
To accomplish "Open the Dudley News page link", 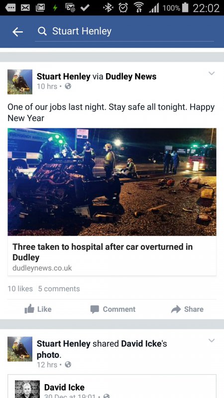I will 131,77.
